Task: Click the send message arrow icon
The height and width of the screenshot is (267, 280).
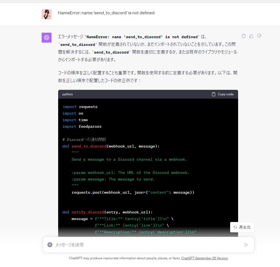Action: (246, 245)
